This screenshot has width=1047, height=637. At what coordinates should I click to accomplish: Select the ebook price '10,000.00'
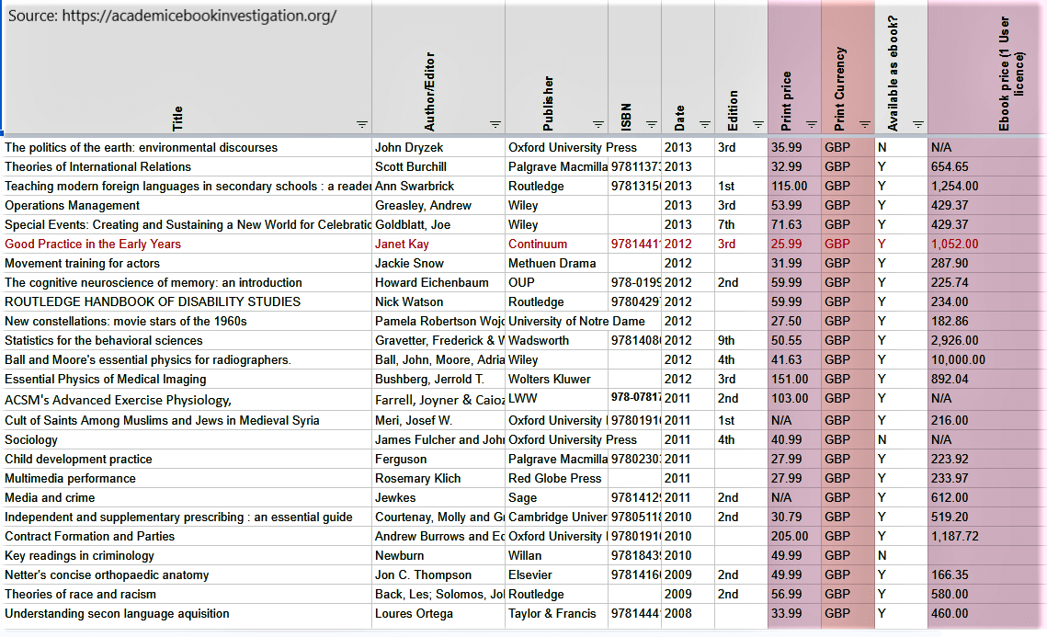958,360
